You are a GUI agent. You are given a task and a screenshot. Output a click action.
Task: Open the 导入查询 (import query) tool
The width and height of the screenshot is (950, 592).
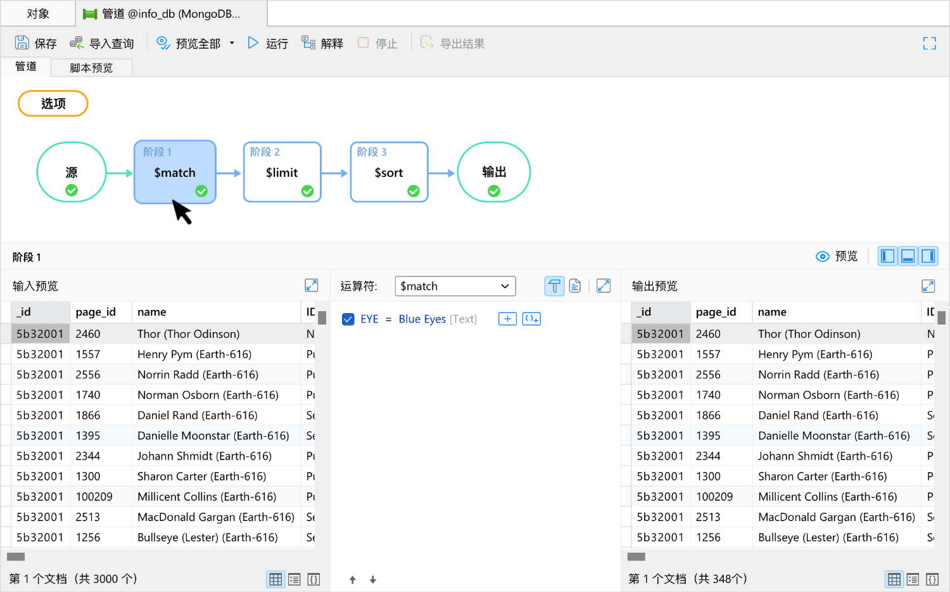(x=101, y=42)
